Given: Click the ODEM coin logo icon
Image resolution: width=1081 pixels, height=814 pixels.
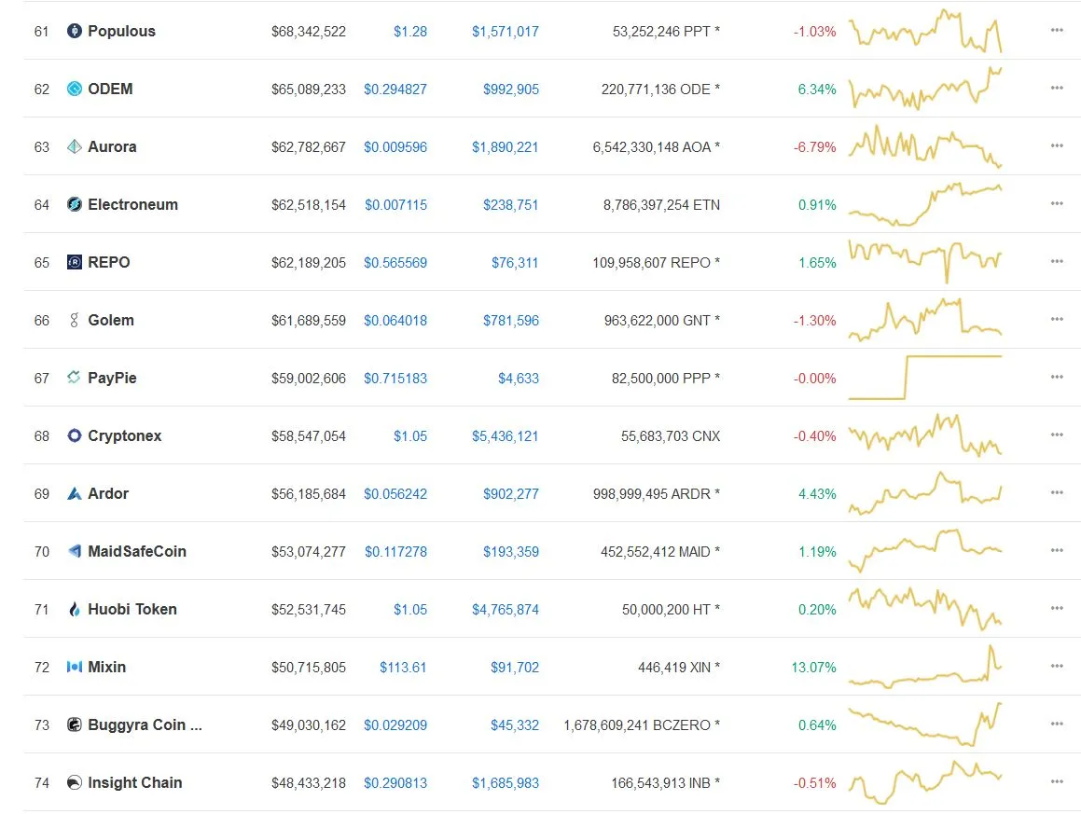Looking at the screenshot, I should (x=75, y=89).
